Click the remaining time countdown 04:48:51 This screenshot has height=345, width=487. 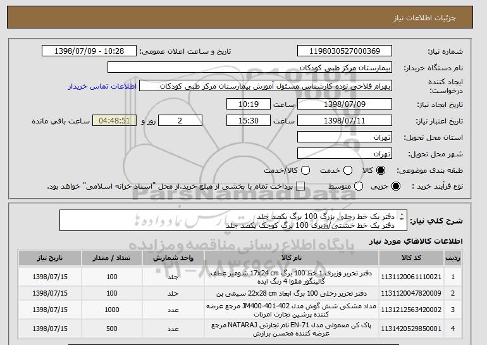114,121
